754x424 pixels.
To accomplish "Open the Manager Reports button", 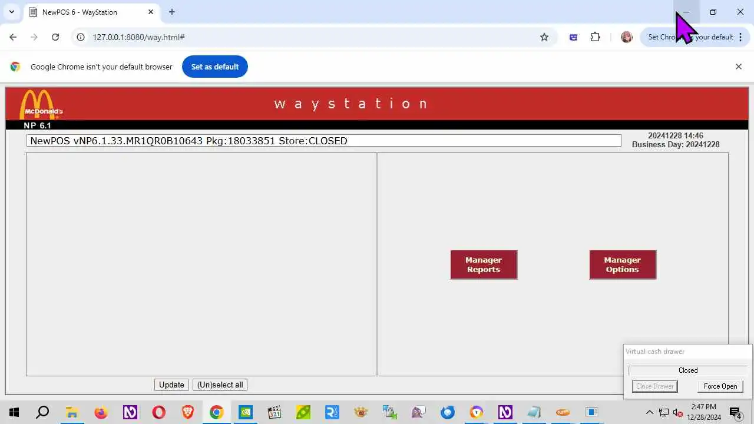I will [x=484, y=264].
